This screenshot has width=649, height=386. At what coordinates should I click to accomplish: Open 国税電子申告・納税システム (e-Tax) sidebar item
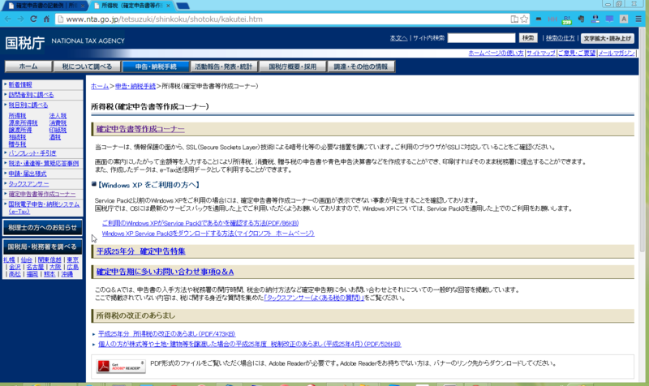[44, 208]
